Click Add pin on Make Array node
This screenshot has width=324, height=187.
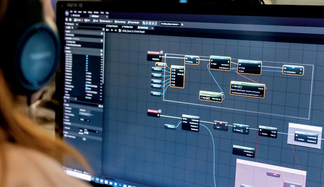(x=180, y=74)
